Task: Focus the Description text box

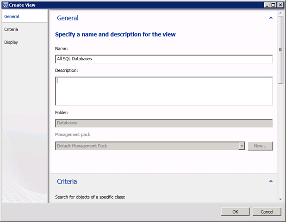Action: [163, 91]
